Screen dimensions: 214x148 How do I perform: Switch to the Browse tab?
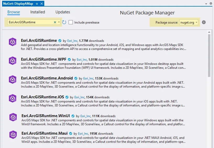(x=14, y=12)
